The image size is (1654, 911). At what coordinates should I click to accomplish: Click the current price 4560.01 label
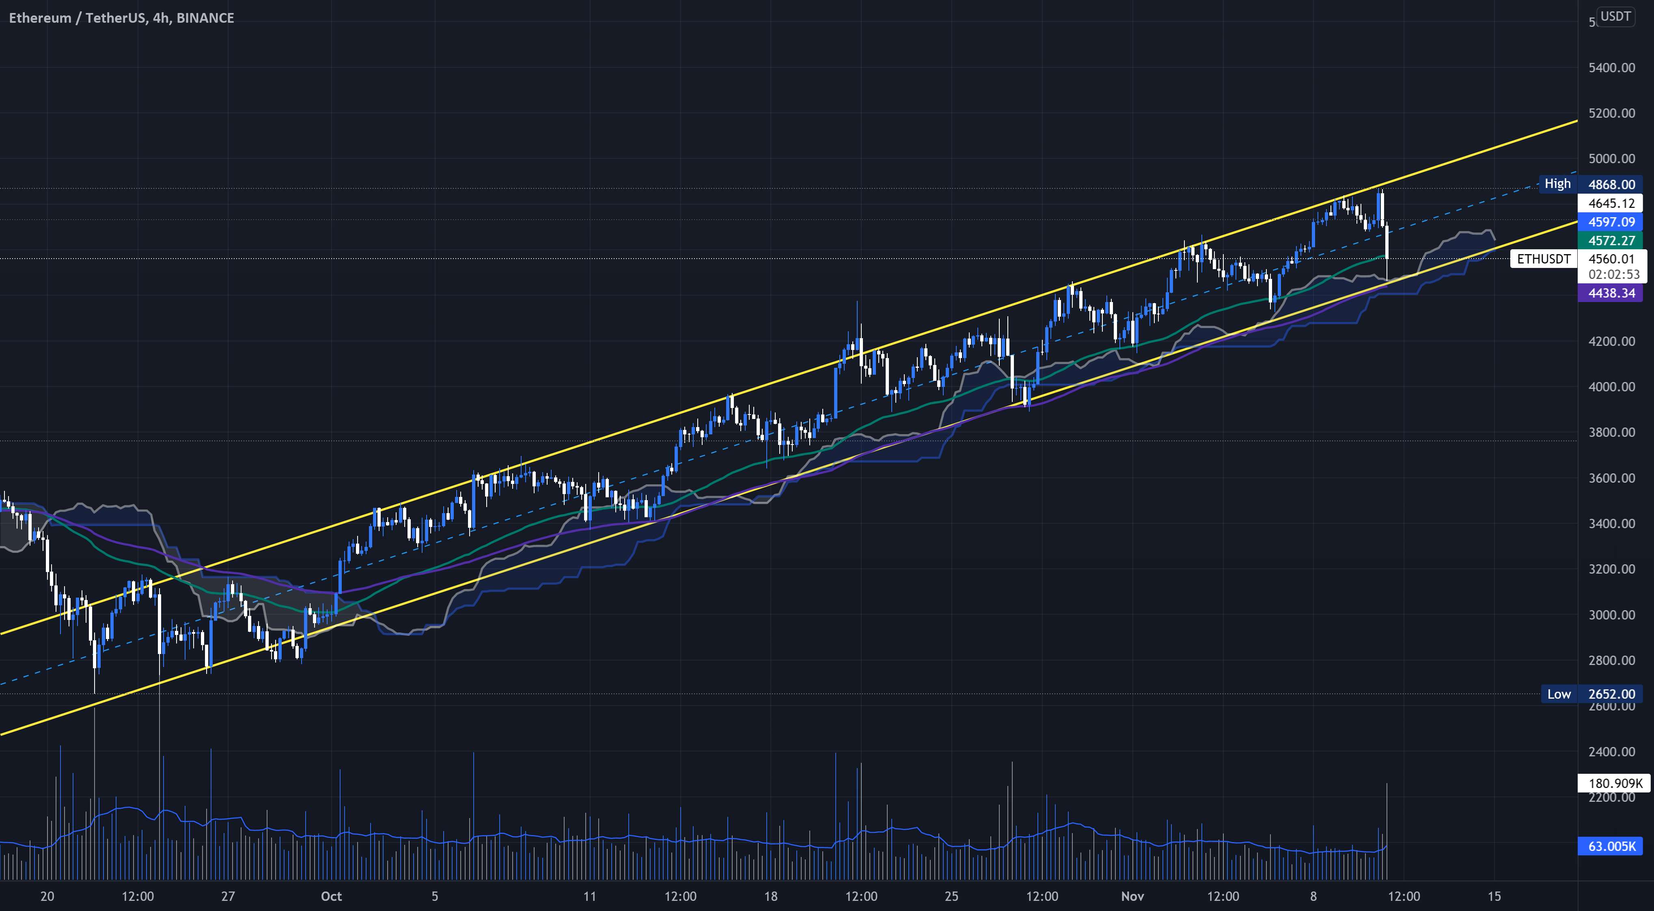1611,259
